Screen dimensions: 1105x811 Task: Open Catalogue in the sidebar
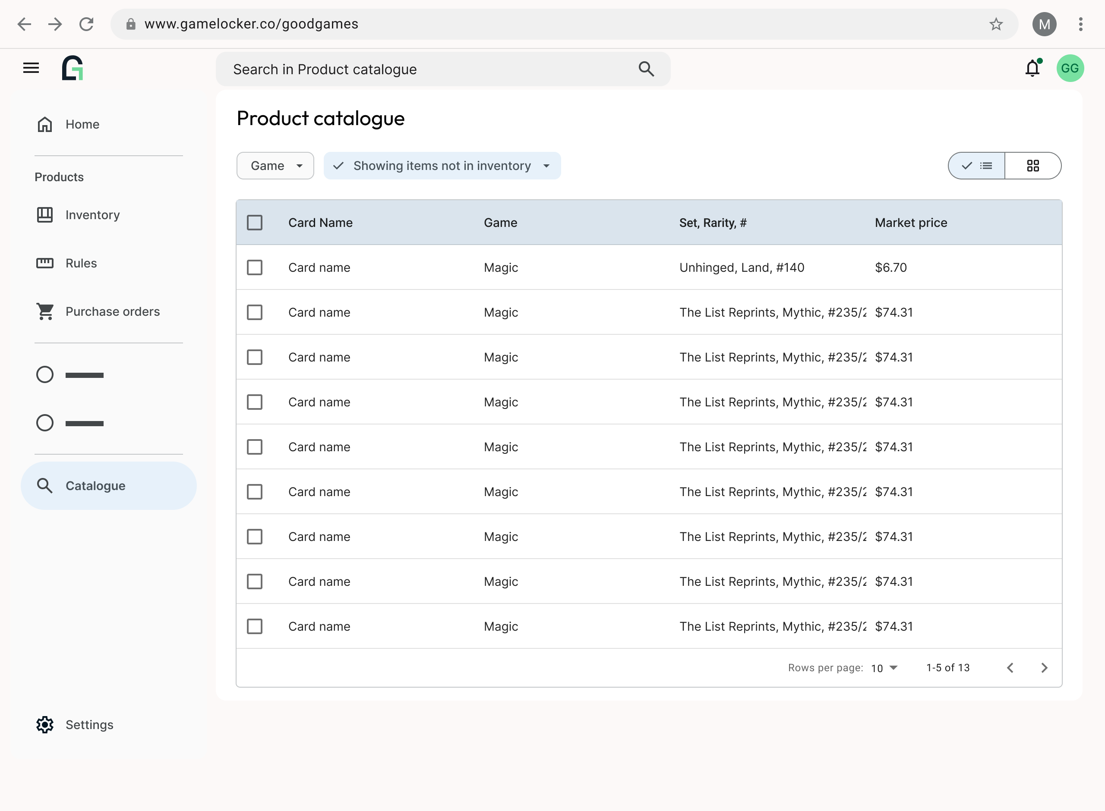point(108,485)
